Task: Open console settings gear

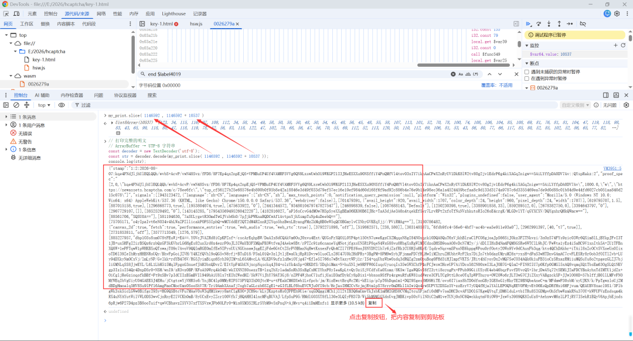Action: coord(626,105)
